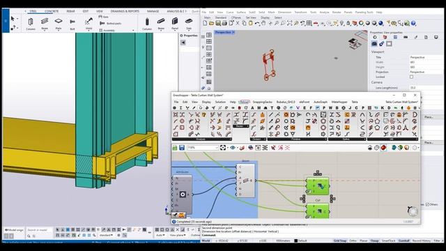Toggle the Others checkbox in Rhino panel
Screen dimensions: 446x251
coord(427,204)
